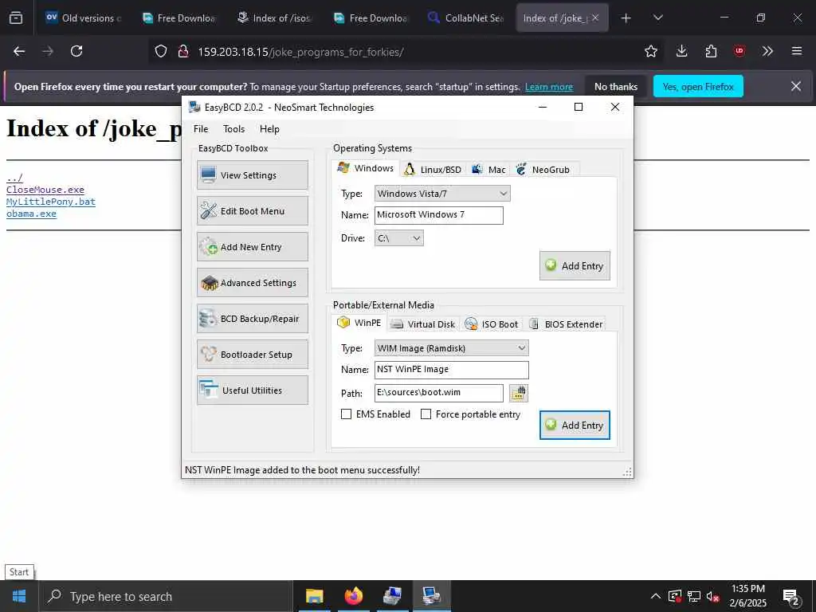Viewport: 816px width, 612px height.
Task: Click No thanks in Firefox notification
Action: (x=616, y=87)
